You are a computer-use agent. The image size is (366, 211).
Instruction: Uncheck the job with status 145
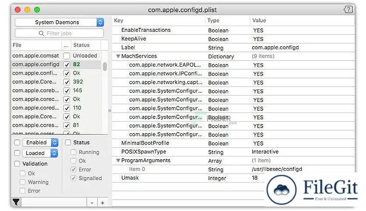pos(67,91)
